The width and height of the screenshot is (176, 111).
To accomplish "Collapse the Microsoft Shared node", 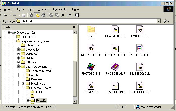I will point(23,88).
